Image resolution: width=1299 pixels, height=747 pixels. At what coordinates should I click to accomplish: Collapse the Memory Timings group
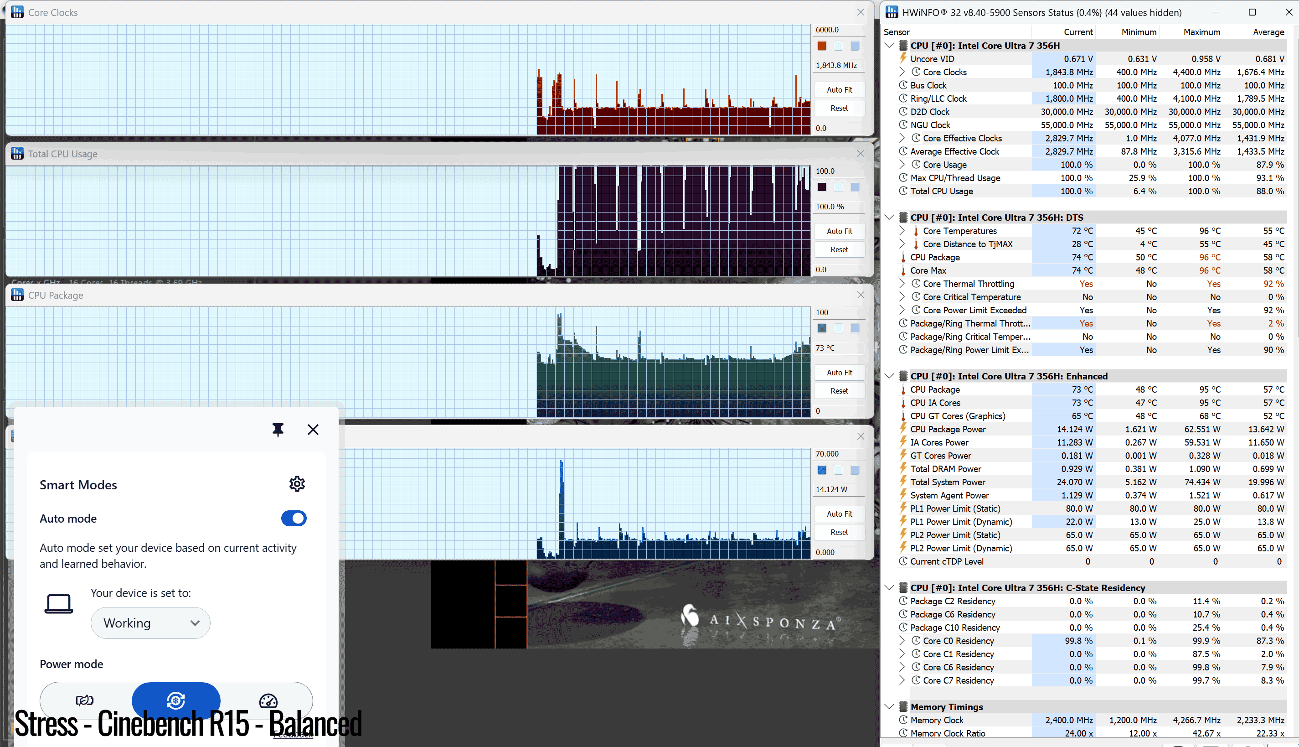[889, 706]
